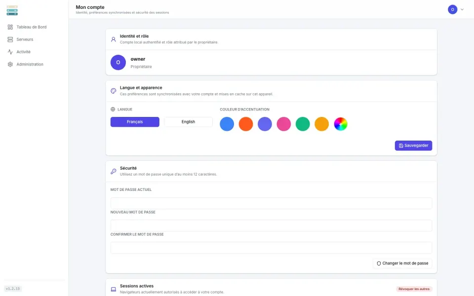Go to the Serveurs section
474x296 pixels.
click(25, 39)
